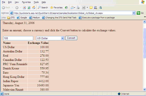Open 'Execute a package from a package' link
146x96 pixels.
click(97, 18)
